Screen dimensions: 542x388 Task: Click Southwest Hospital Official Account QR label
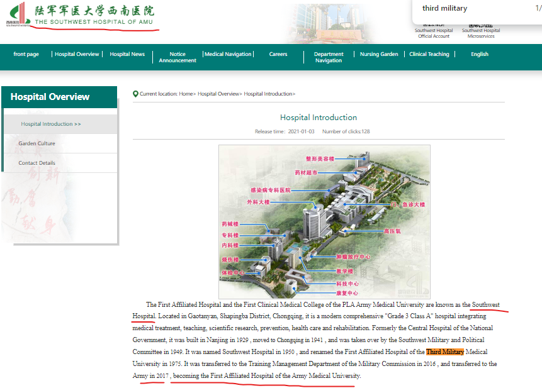coord(434,33)
